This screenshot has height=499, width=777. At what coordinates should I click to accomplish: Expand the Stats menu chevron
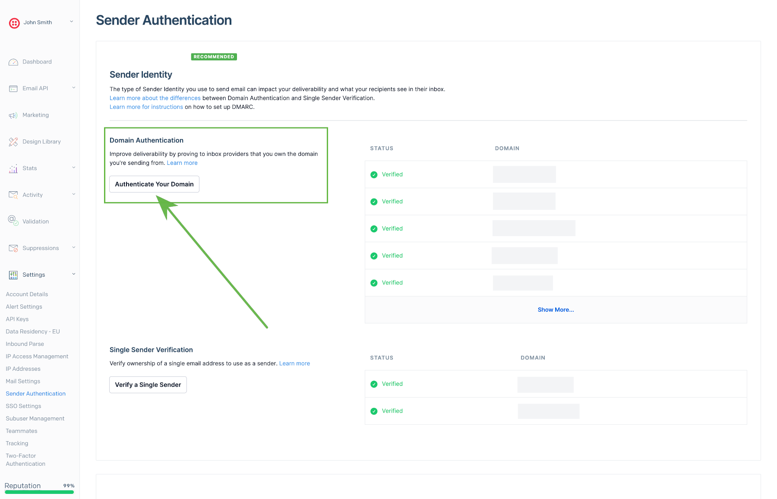point(74,167)
